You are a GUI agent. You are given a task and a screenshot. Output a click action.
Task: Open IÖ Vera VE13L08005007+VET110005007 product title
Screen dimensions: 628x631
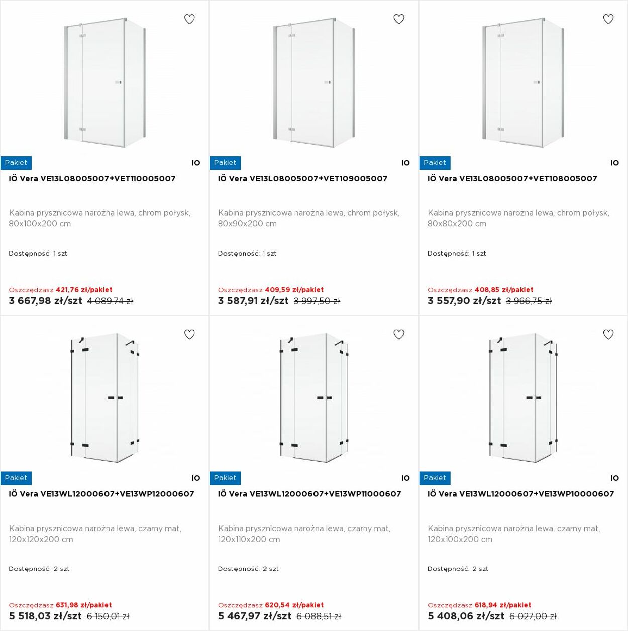click(x=92, y=179)
